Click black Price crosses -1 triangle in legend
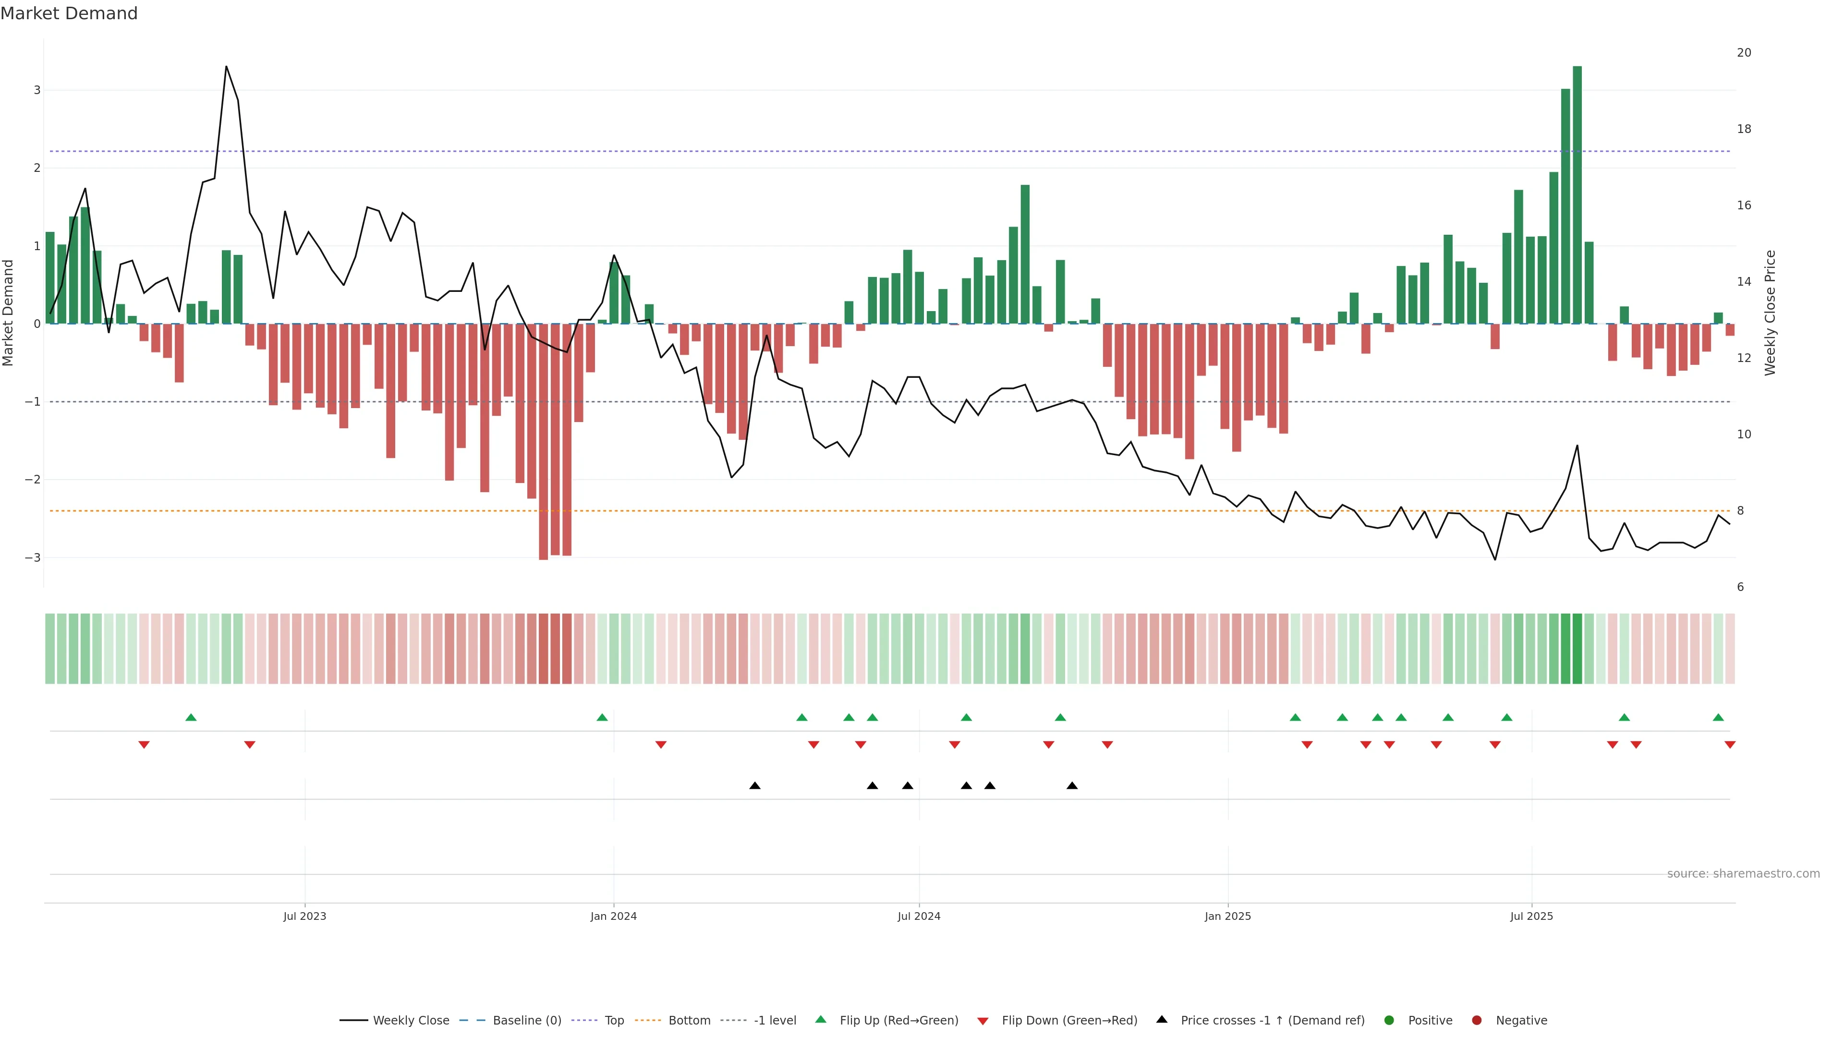The width and height of the screenshot is (1844, 1037). click(1162, 1019)
